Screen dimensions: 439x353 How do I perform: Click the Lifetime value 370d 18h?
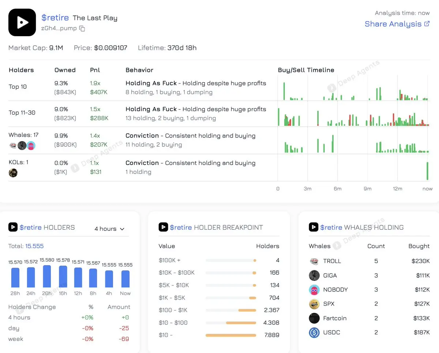182,48
